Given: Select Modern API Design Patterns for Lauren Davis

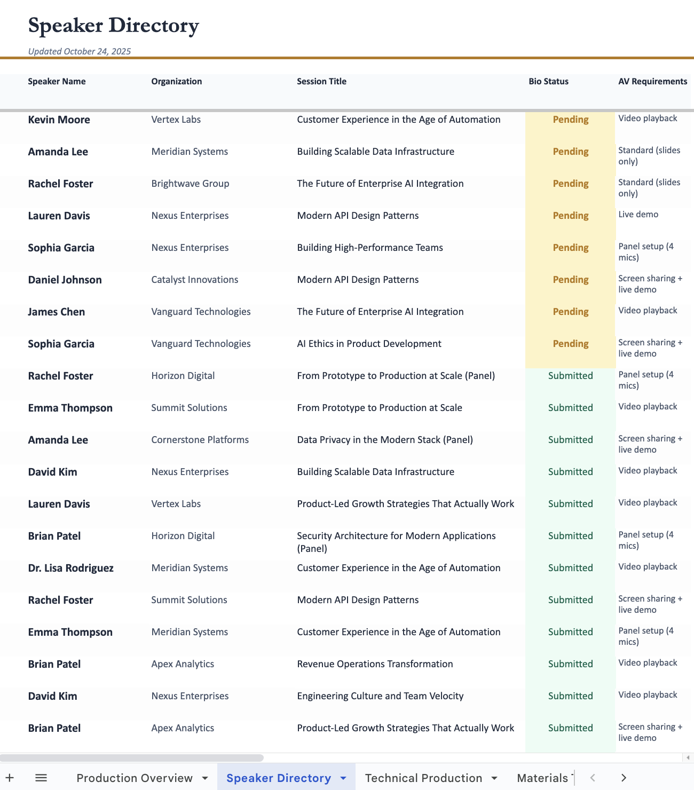Looking at the screenshot, I should pyautogui.click(x=358, y=216).
